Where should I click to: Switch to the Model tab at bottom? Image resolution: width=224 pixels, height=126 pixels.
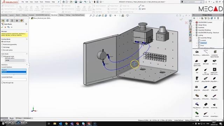(12, 118)
